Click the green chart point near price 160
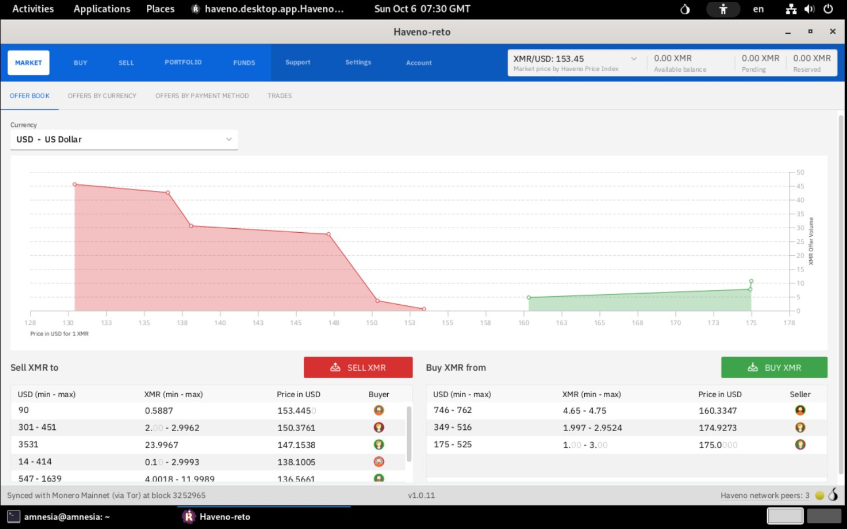847x529 pixels. pos(528,297)
